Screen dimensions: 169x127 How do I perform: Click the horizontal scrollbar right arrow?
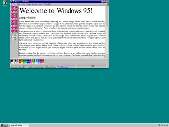tap(105, 57)
